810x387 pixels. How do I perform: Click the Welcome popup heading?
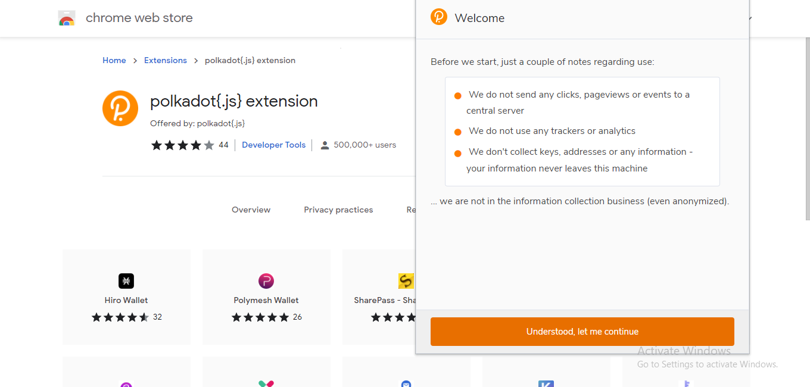tap(479, 18)
